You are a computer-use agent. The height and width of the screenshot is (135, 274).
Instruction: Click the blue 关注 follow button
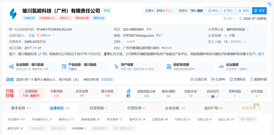coord(260,11)
